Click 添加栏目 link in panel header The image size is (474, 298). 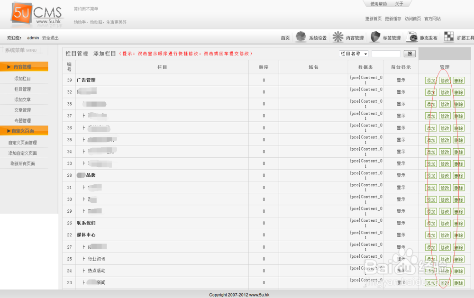pyautogui.click(x=105, y=54)
